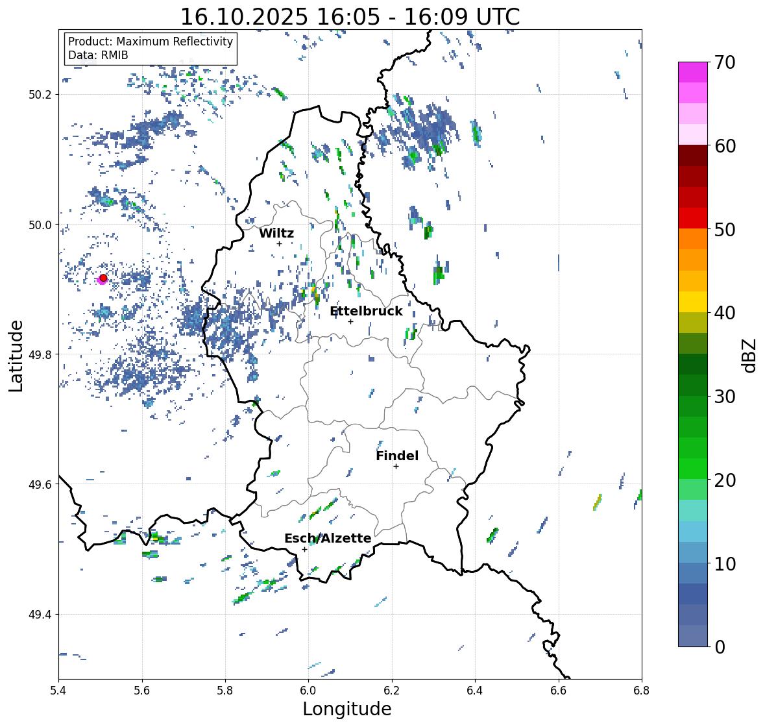Click the green 20 dBZ colorbar band

point(693,469)
